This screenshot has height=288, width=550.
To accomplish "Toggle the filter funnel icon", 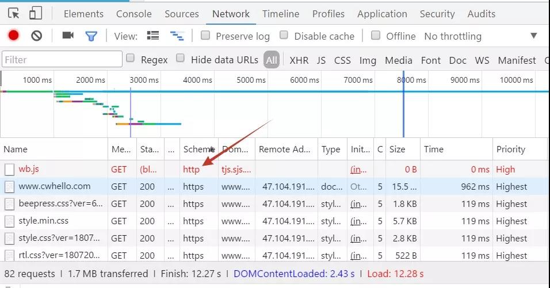I will tap(91, 36).
